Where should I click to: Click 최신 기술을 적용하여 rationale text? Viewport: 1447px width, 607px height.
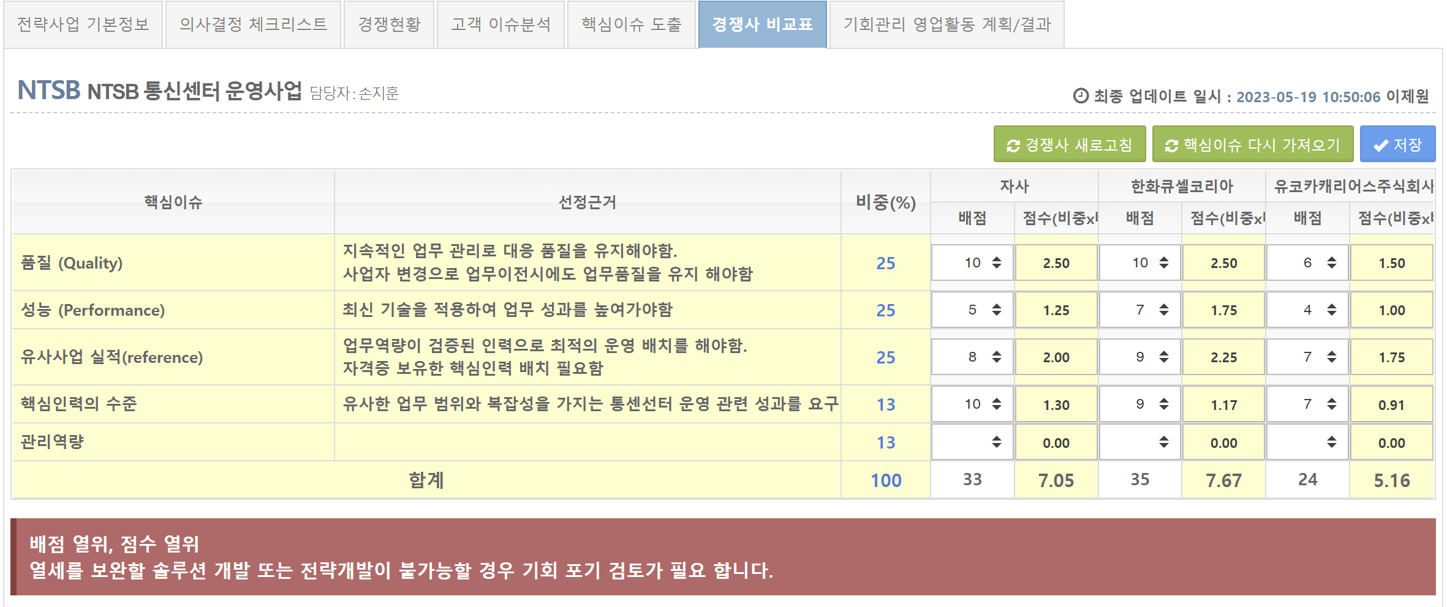tap(507, 310)
